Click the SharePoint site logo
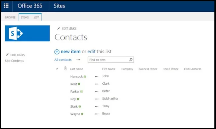 point(27,33)
